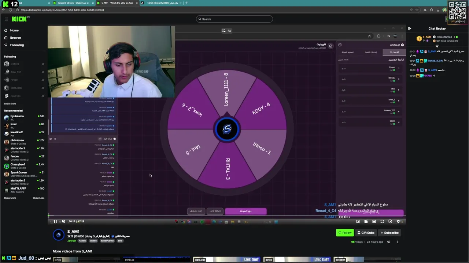This screenshot has height=263, width=469.
Task: Click the browser address bar URL
Action: (62, 10)
